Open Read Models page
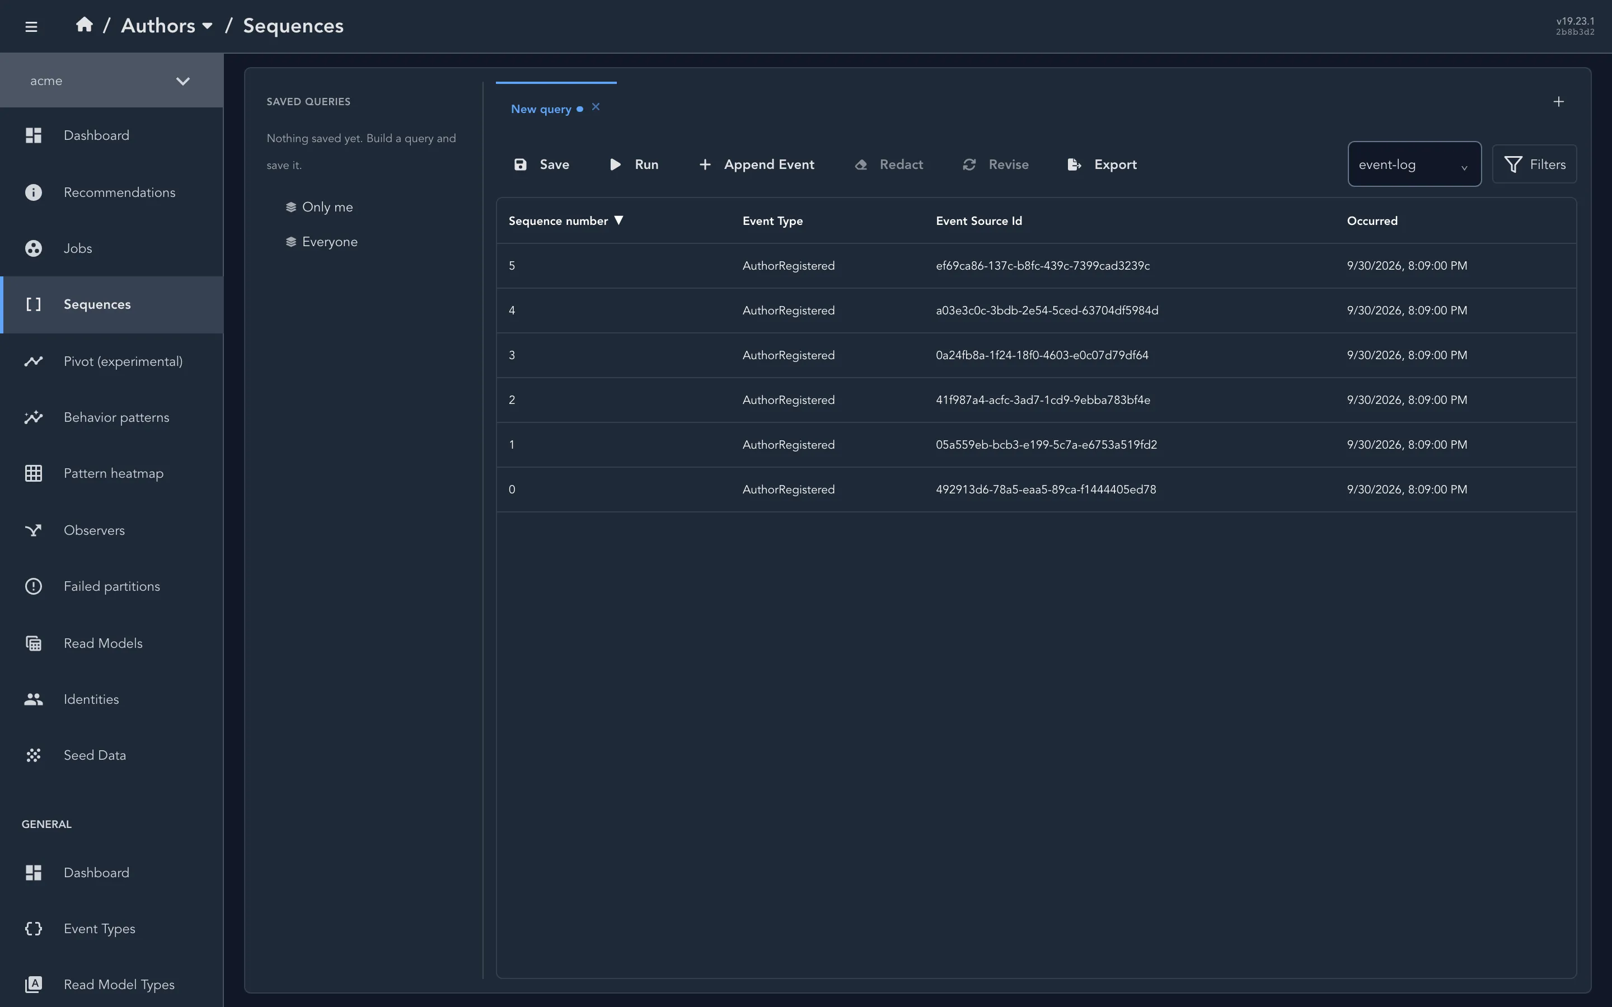 pos(111,643)
